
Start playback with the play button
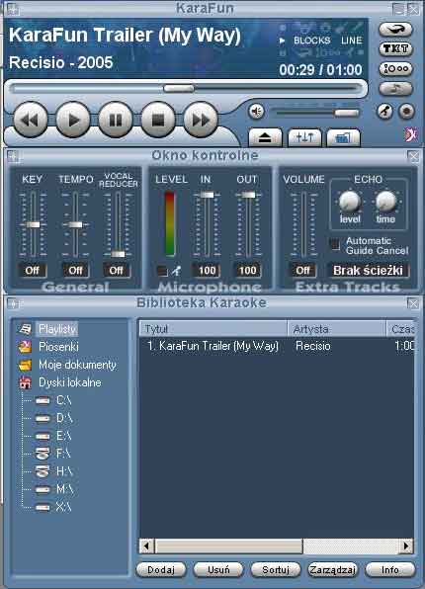coord(73,120)
